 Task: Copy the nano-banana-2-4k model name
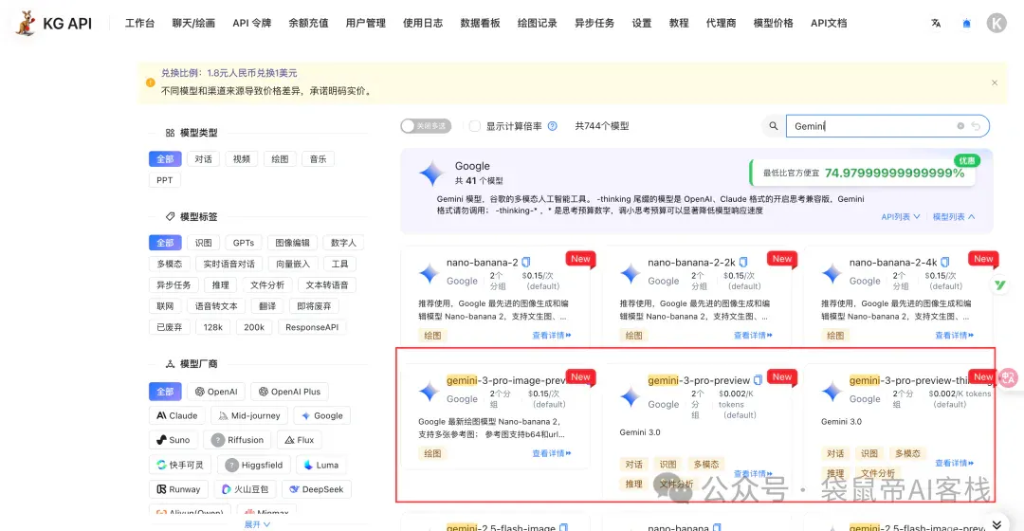click(945, 263)
